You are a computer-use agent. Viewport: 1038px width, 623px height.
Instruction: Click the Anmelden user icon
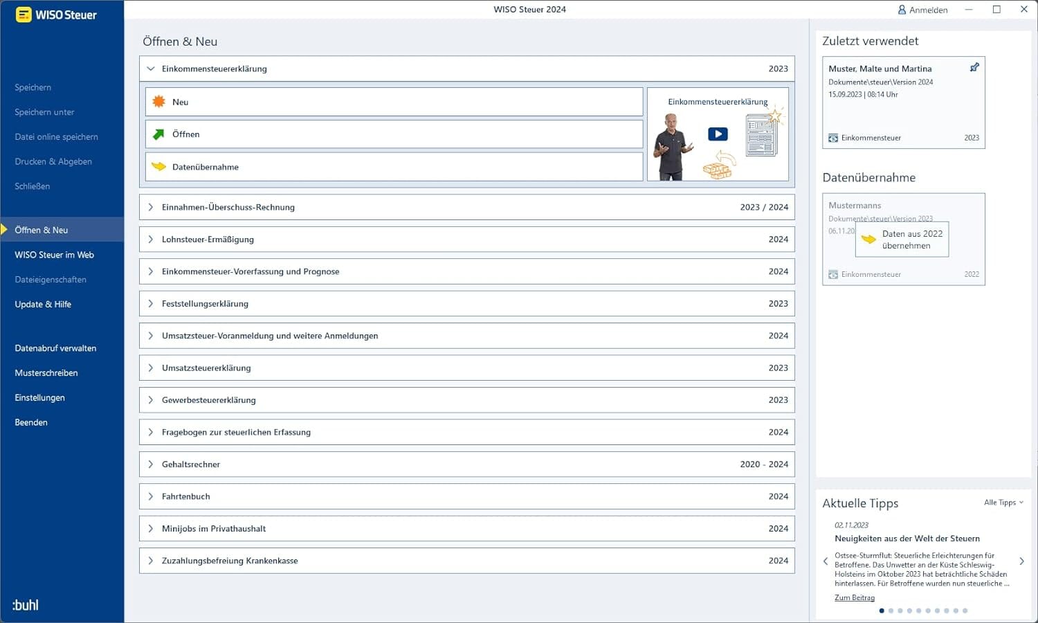tap(902, 10)
